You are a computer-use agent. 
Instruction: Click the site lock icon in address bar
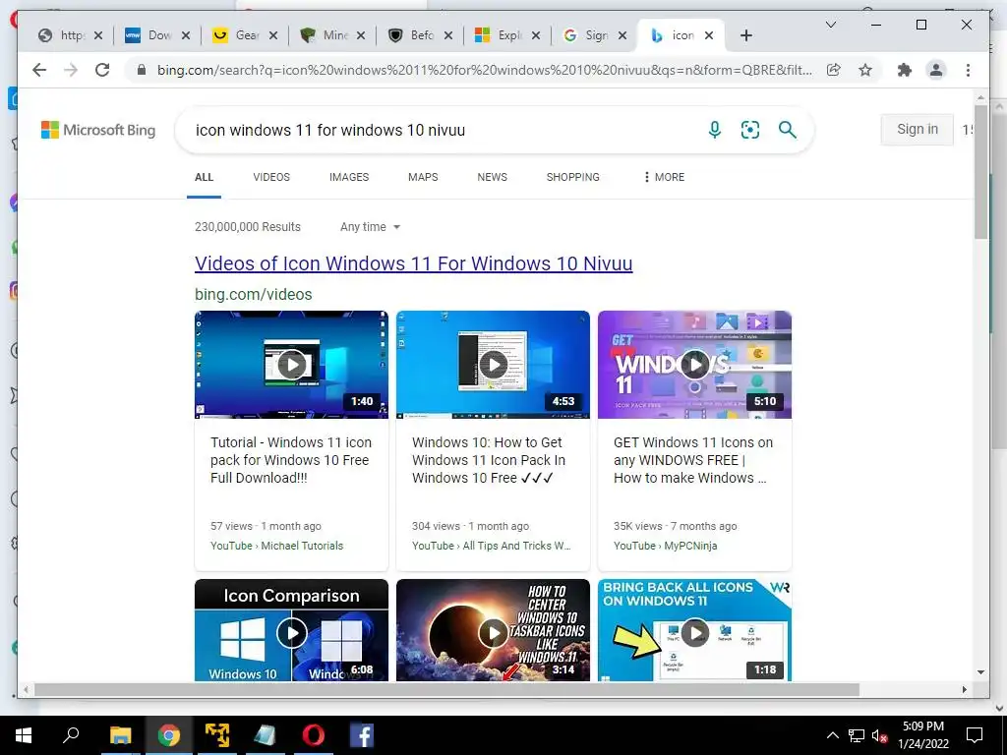pyautogui.click(x=142, y=70)
